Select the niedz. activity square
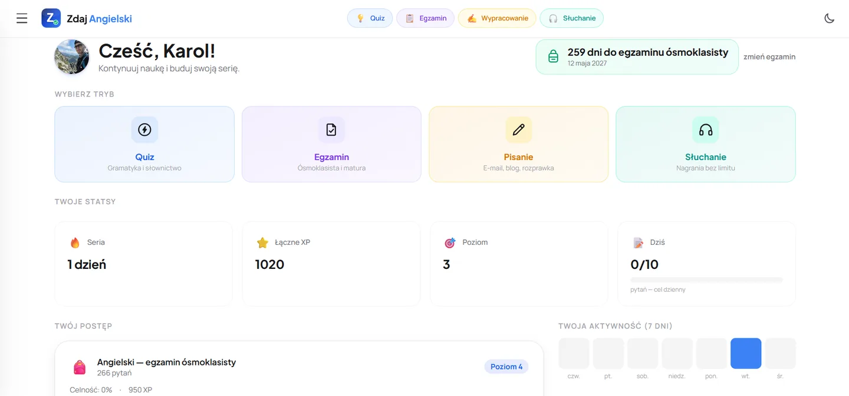Viewport: 849px width, 396px height. (677, 353)
